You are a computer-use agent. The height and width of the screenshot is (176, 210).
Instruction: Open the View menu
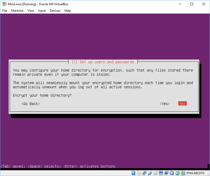tap(31, 11)
